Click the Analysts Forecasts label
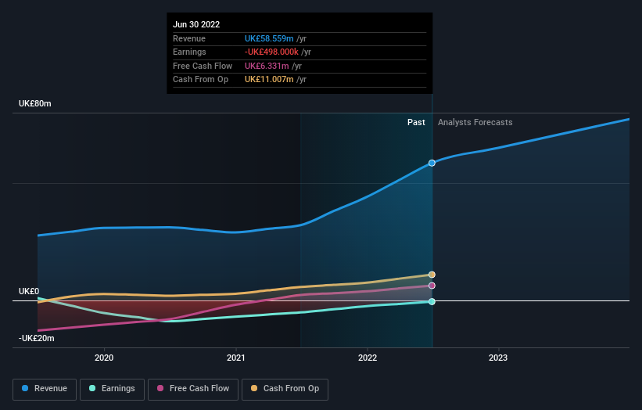 (475, 122)
